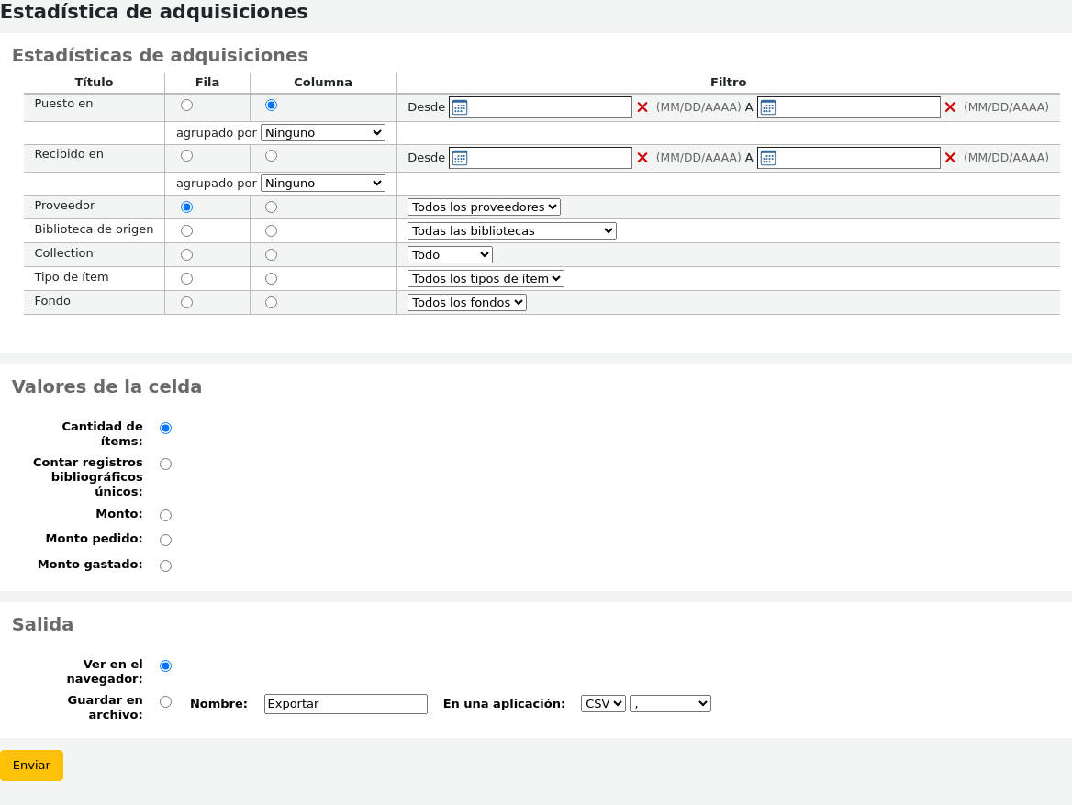1072x805 pixels.
Task: Click the "Nombre" export filename field
Action: pos(345,703)
